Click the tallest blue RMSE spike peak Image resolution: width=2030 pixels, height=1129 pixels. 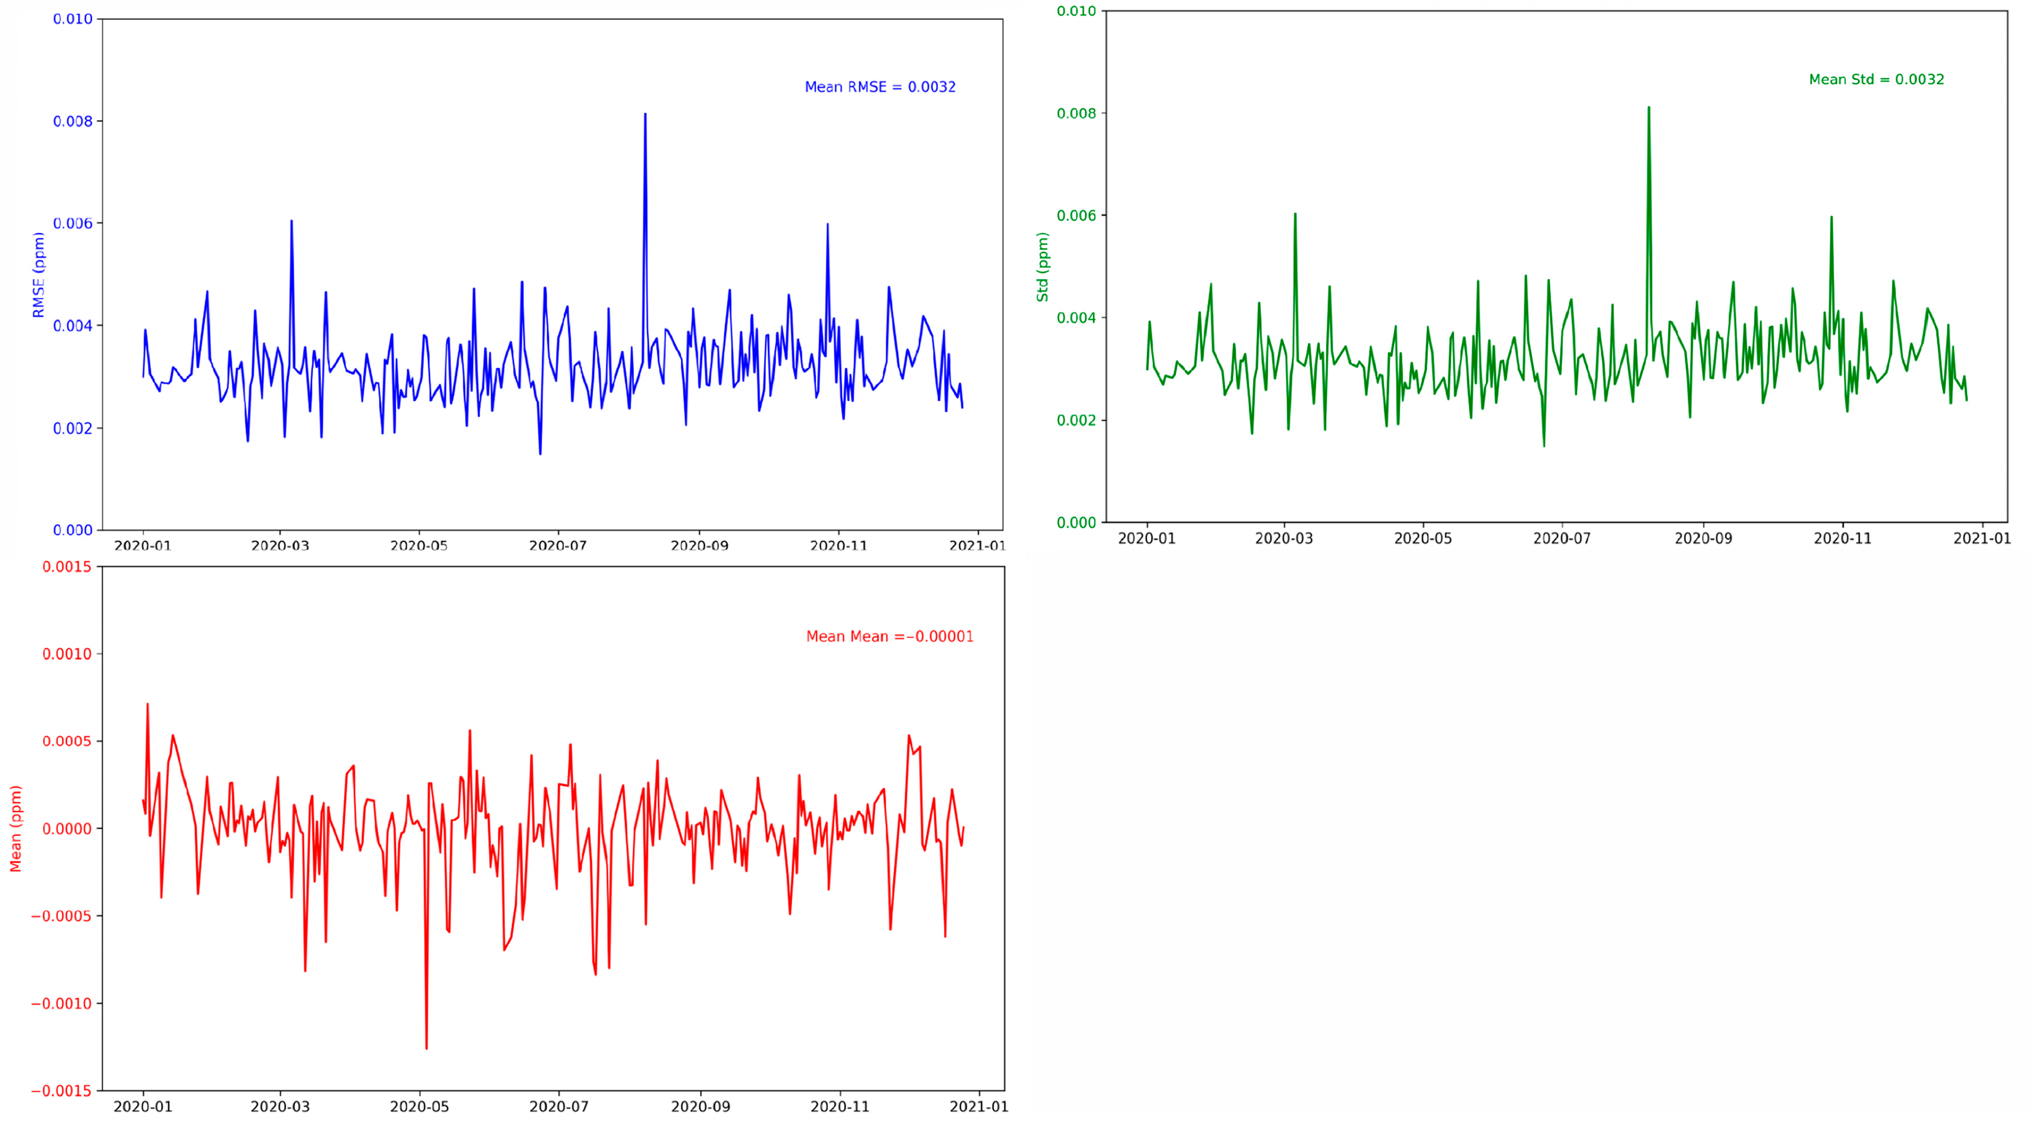click(644, 115)
